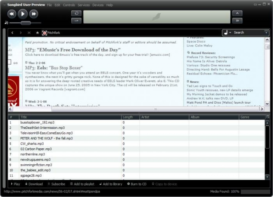Image resolution: width=273 pixels, height=197 pixels.
Task: Select newdrugqueens.mp3 row
Action: pyautogui.click(x=136, y=160)
